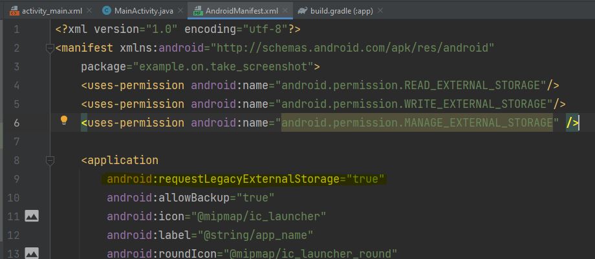Click the image gutter icon on line 11

pyautogui.click(x=32, y=216)
